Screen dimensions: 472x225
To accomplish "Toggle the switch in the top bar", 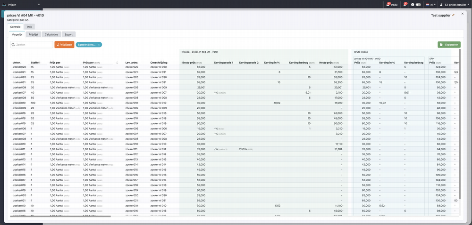I will coord(418,4).
